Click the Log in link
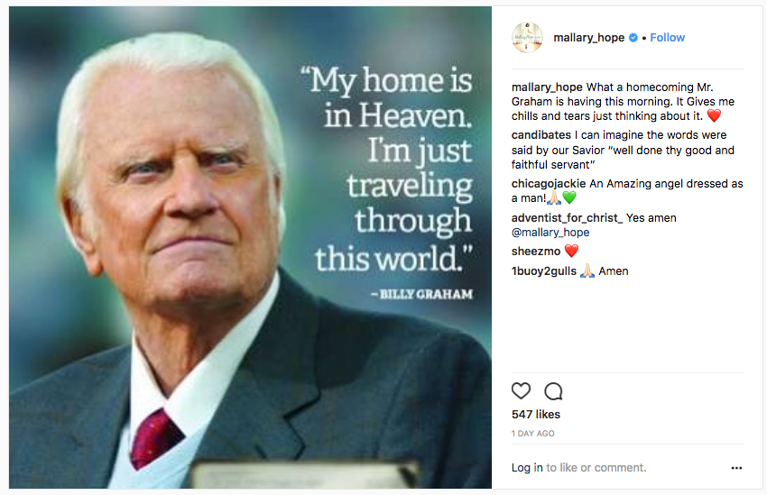 527,468
